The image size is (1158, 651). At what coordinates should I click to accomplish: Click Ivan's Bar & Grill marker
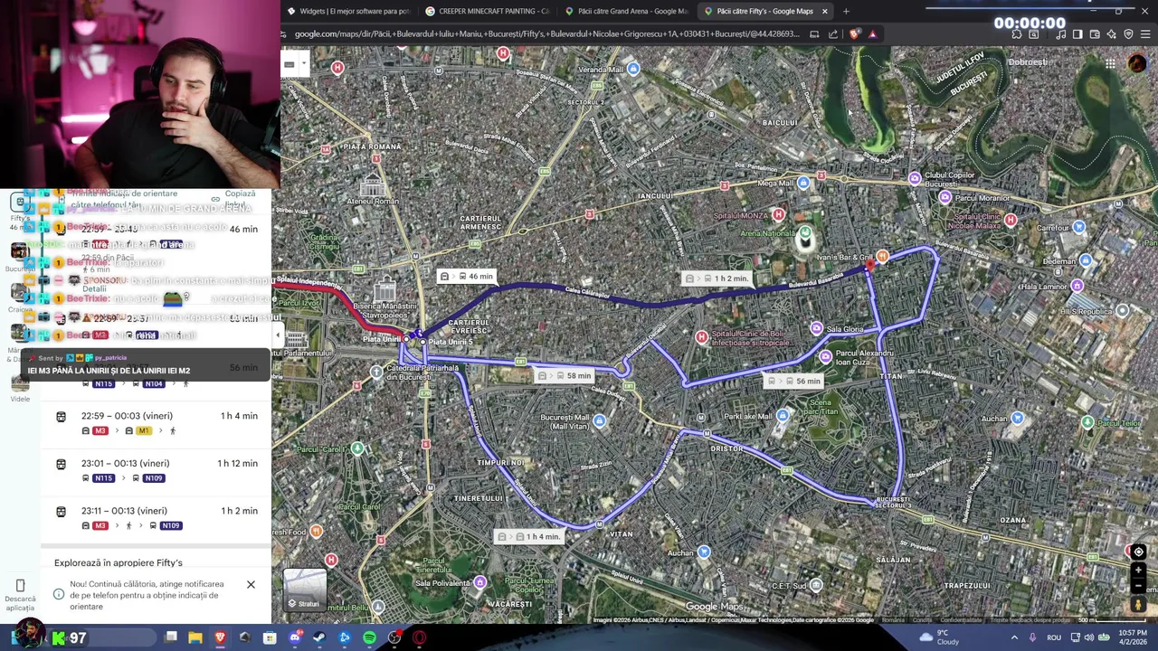point(882,257)
